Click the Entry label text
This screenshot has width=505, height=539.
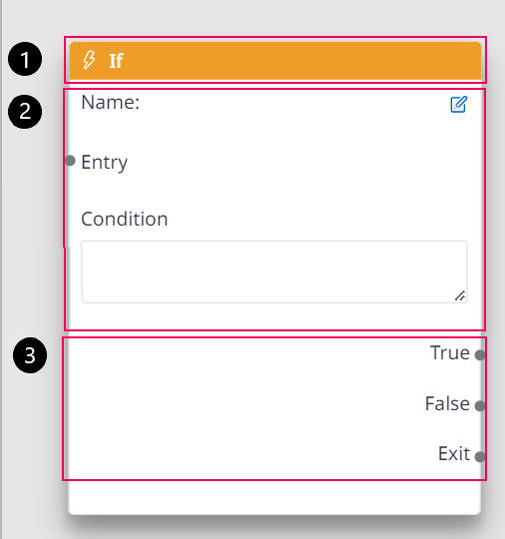pos(104,163)
